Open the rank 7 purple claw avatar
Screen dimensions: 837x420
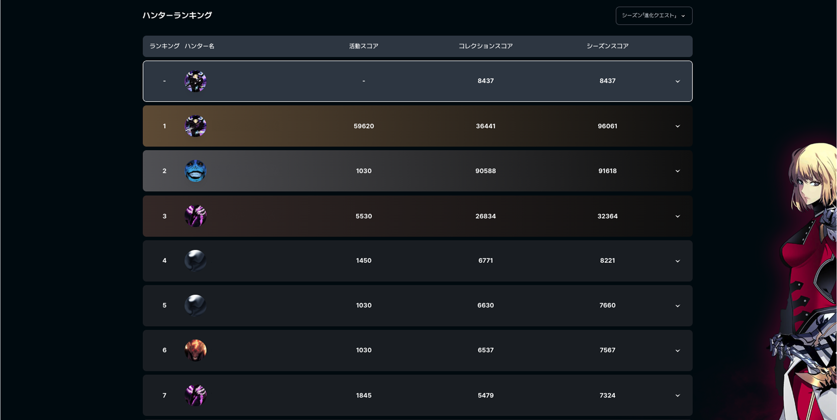196,395
